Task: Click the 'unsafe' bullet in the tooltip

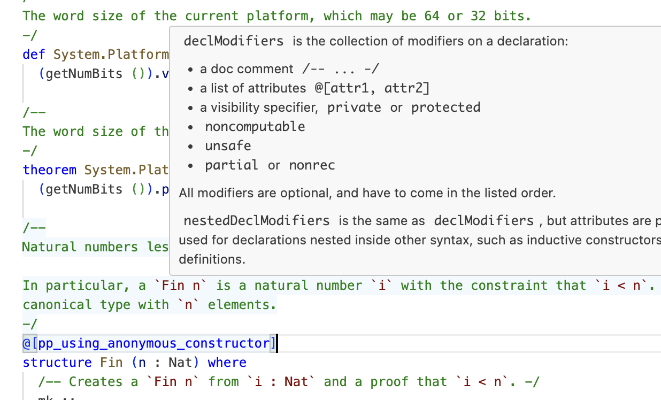Action: pos(228,146)
